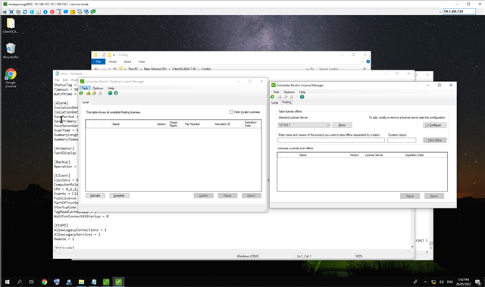Click the green chat icon in remote toolbar

[93, 12]
